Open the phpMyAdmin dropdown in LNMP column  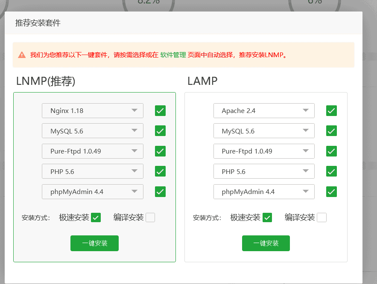pos(92,191)
